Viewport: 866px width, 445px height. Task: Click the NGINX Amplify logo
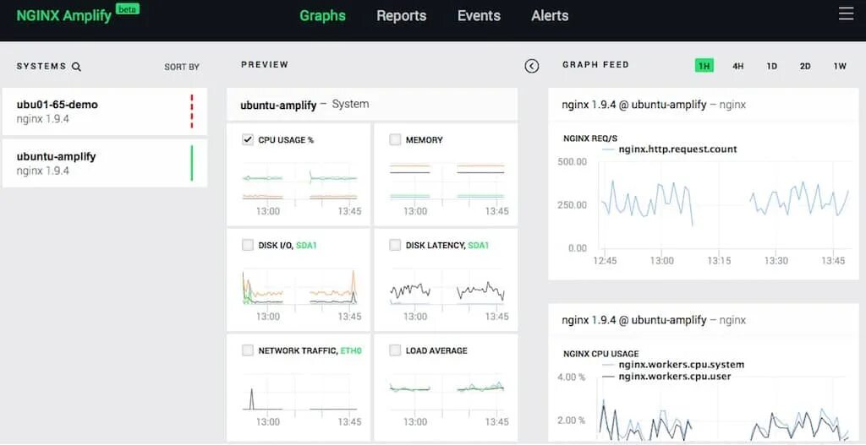click(64, 15)
